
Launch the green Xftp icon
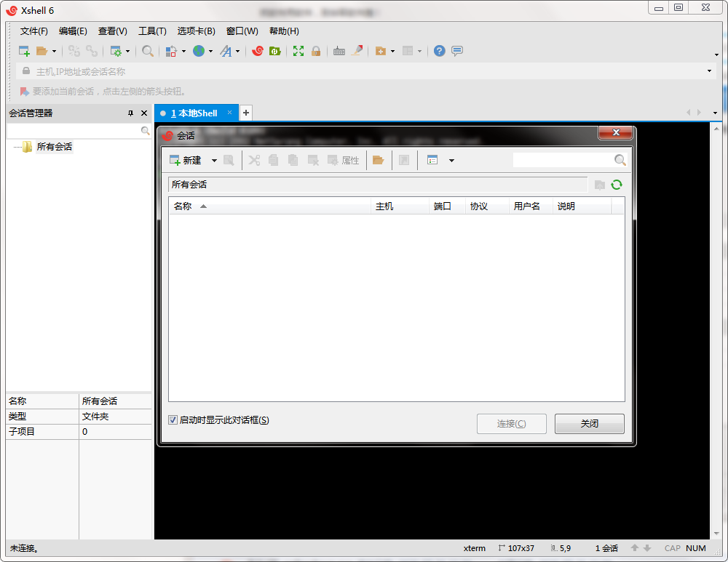(275, 51)
